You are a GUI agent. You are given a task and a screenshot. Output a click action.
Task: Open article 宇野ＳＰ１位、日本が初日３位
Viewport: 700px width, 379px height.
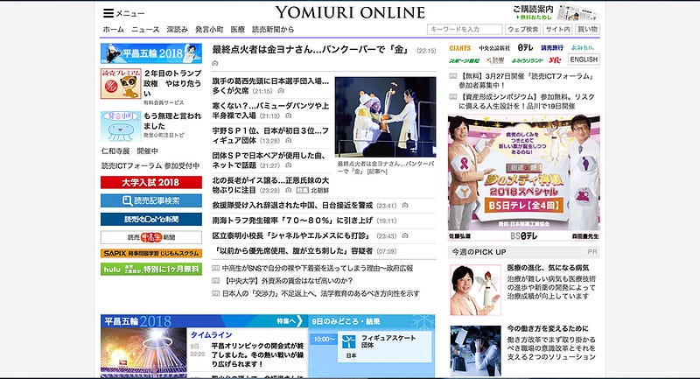270,136
